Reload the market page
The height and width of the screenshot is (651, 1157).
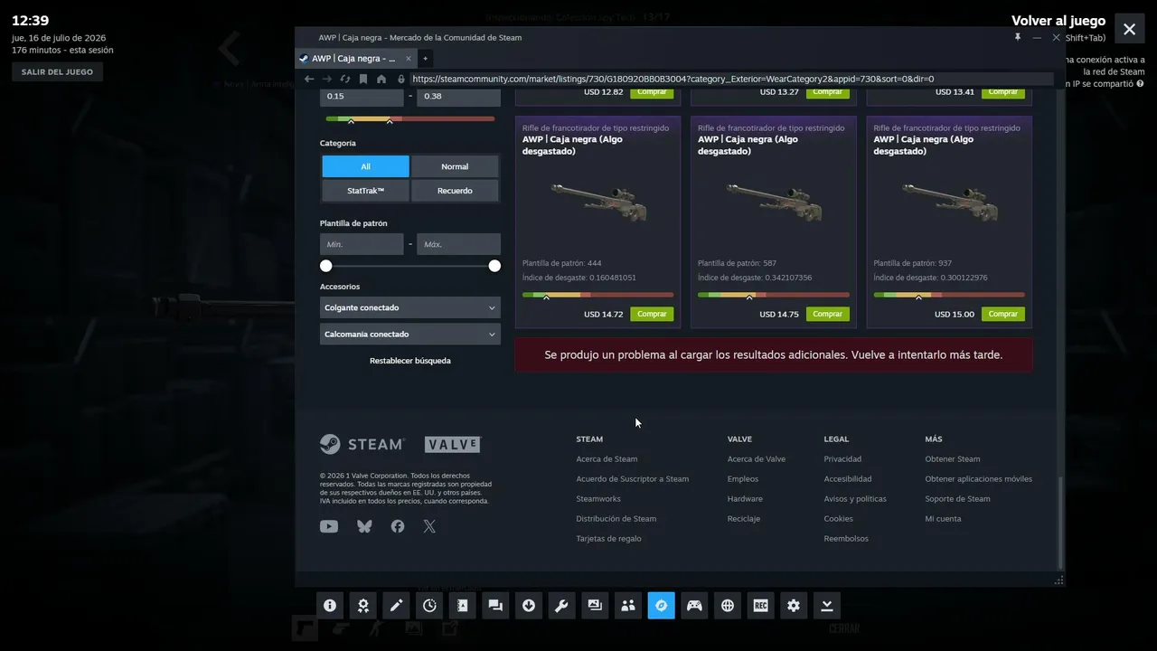pos(345,79)
